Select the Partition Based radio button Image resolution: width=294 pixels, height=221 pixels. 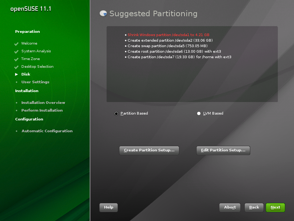tap(116, 113)
